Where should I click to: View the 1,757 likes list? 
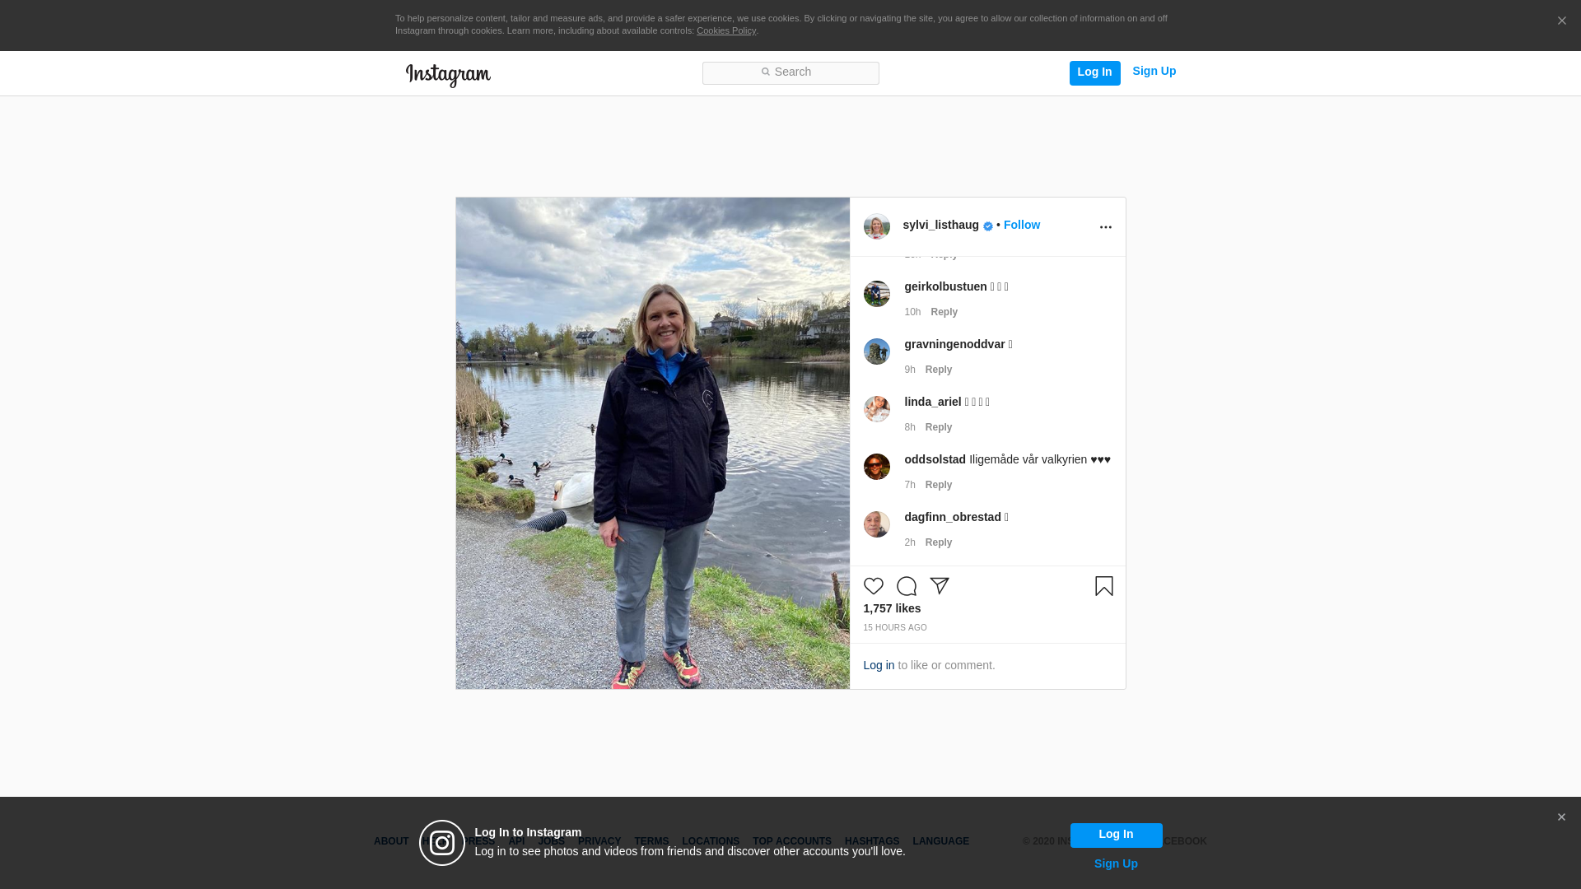(x=892, y=608)
